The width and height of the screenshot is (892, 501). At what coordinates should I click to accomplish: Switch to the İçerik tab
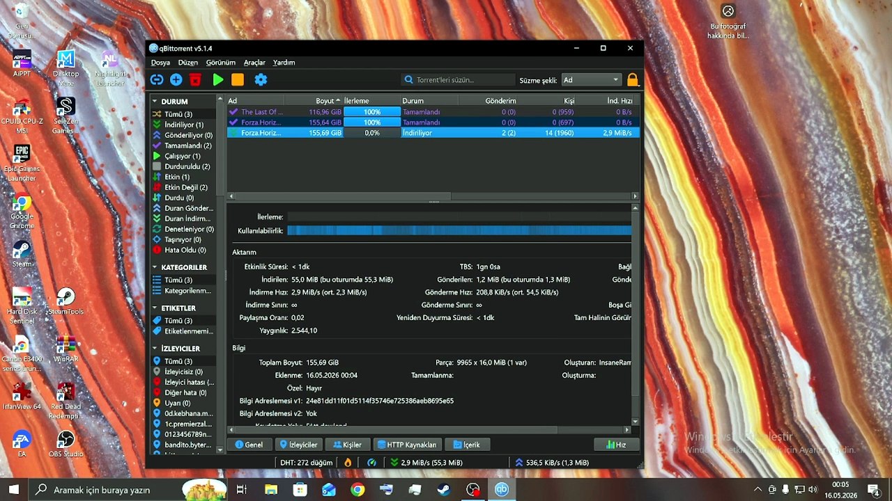click(x=467, y=445)
